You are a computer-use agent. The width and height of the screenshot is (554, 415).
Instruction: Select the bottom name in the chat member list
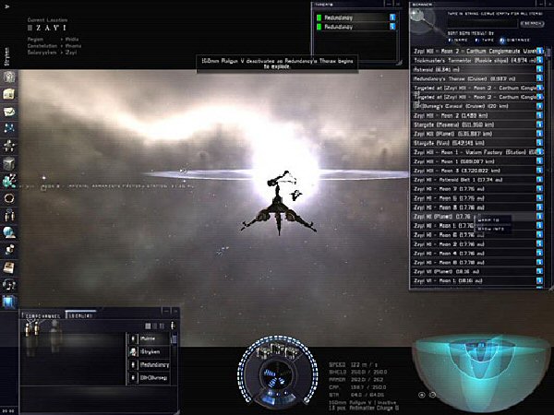[149, 377]
